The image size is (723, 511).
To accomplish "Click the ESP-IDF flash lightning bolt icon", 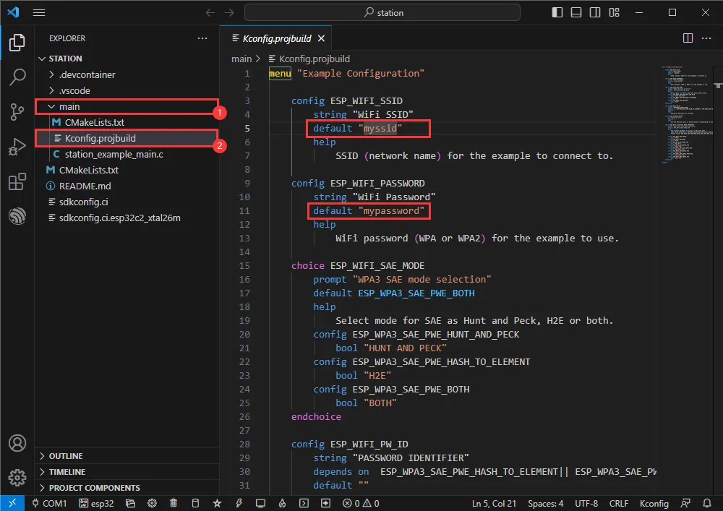I will tap(239, 503).
